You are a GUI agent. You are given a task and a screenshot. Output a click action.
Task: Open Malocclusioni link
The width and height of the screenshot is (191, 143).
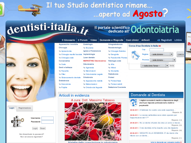(x=91, y=84)
